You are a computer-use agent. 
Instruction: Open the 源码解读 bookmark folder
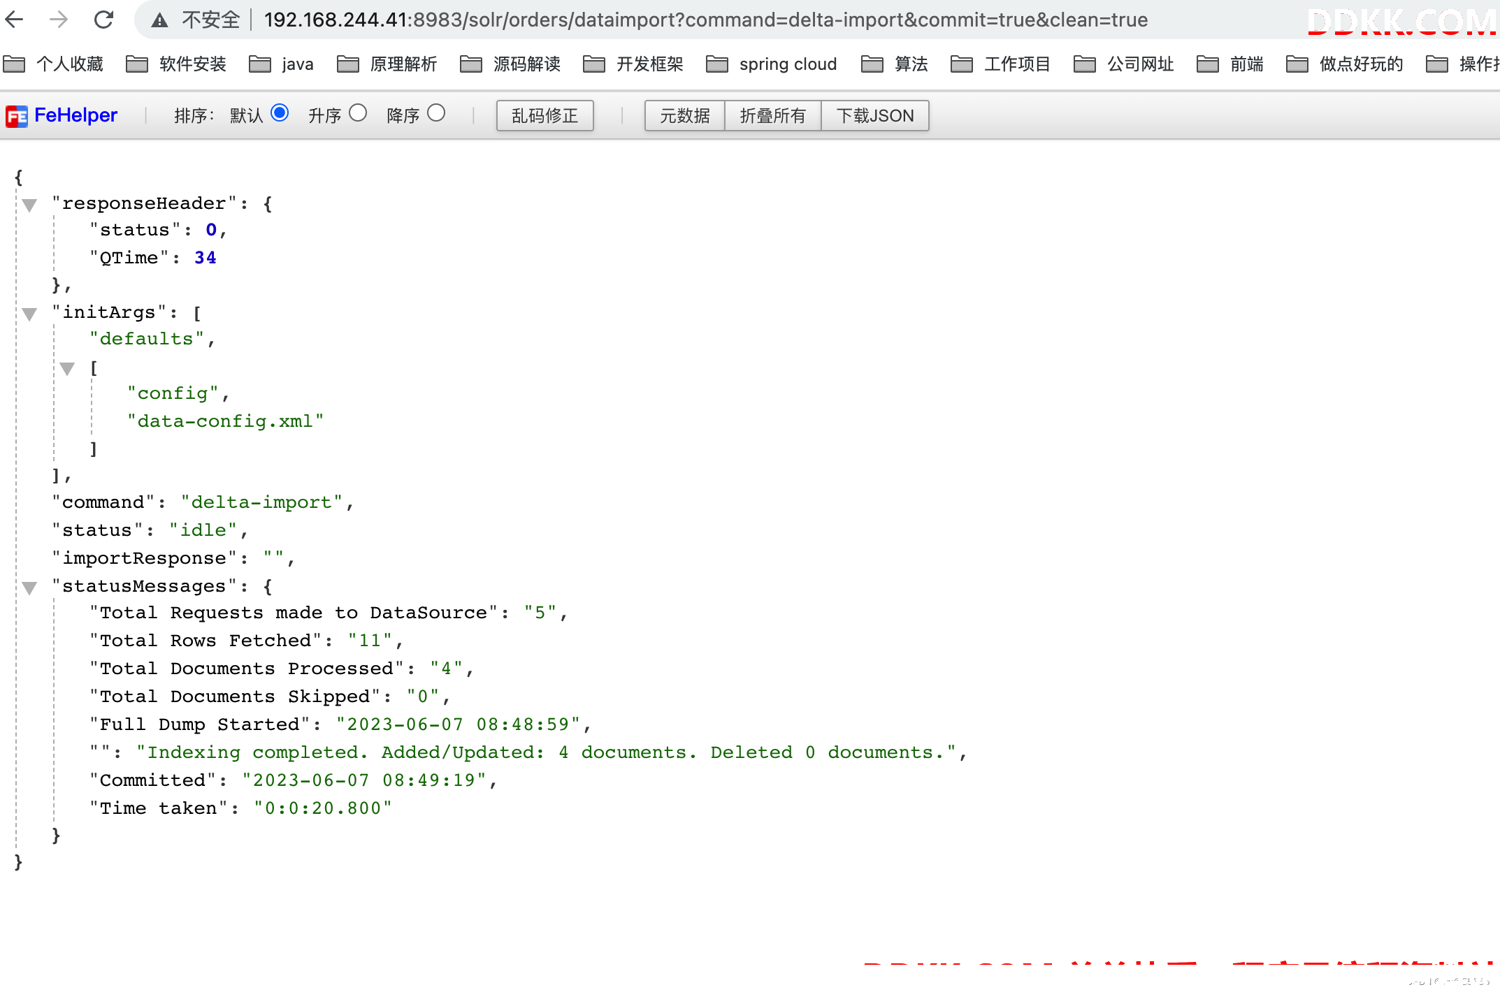(510, 64)
